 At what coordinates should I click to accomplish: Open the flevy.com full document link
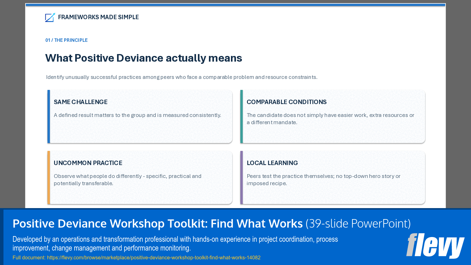(154, 257)
